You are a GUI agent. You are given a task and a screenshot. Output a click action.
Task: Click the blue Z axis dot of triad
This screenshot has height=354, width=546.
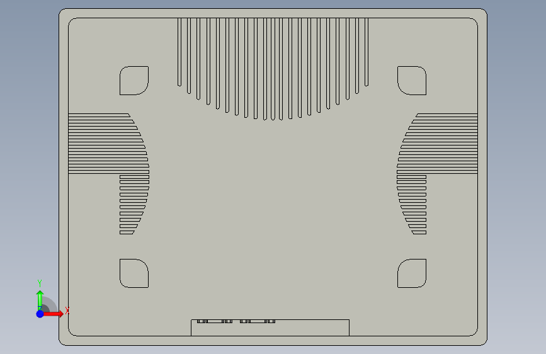coord(40,314)
